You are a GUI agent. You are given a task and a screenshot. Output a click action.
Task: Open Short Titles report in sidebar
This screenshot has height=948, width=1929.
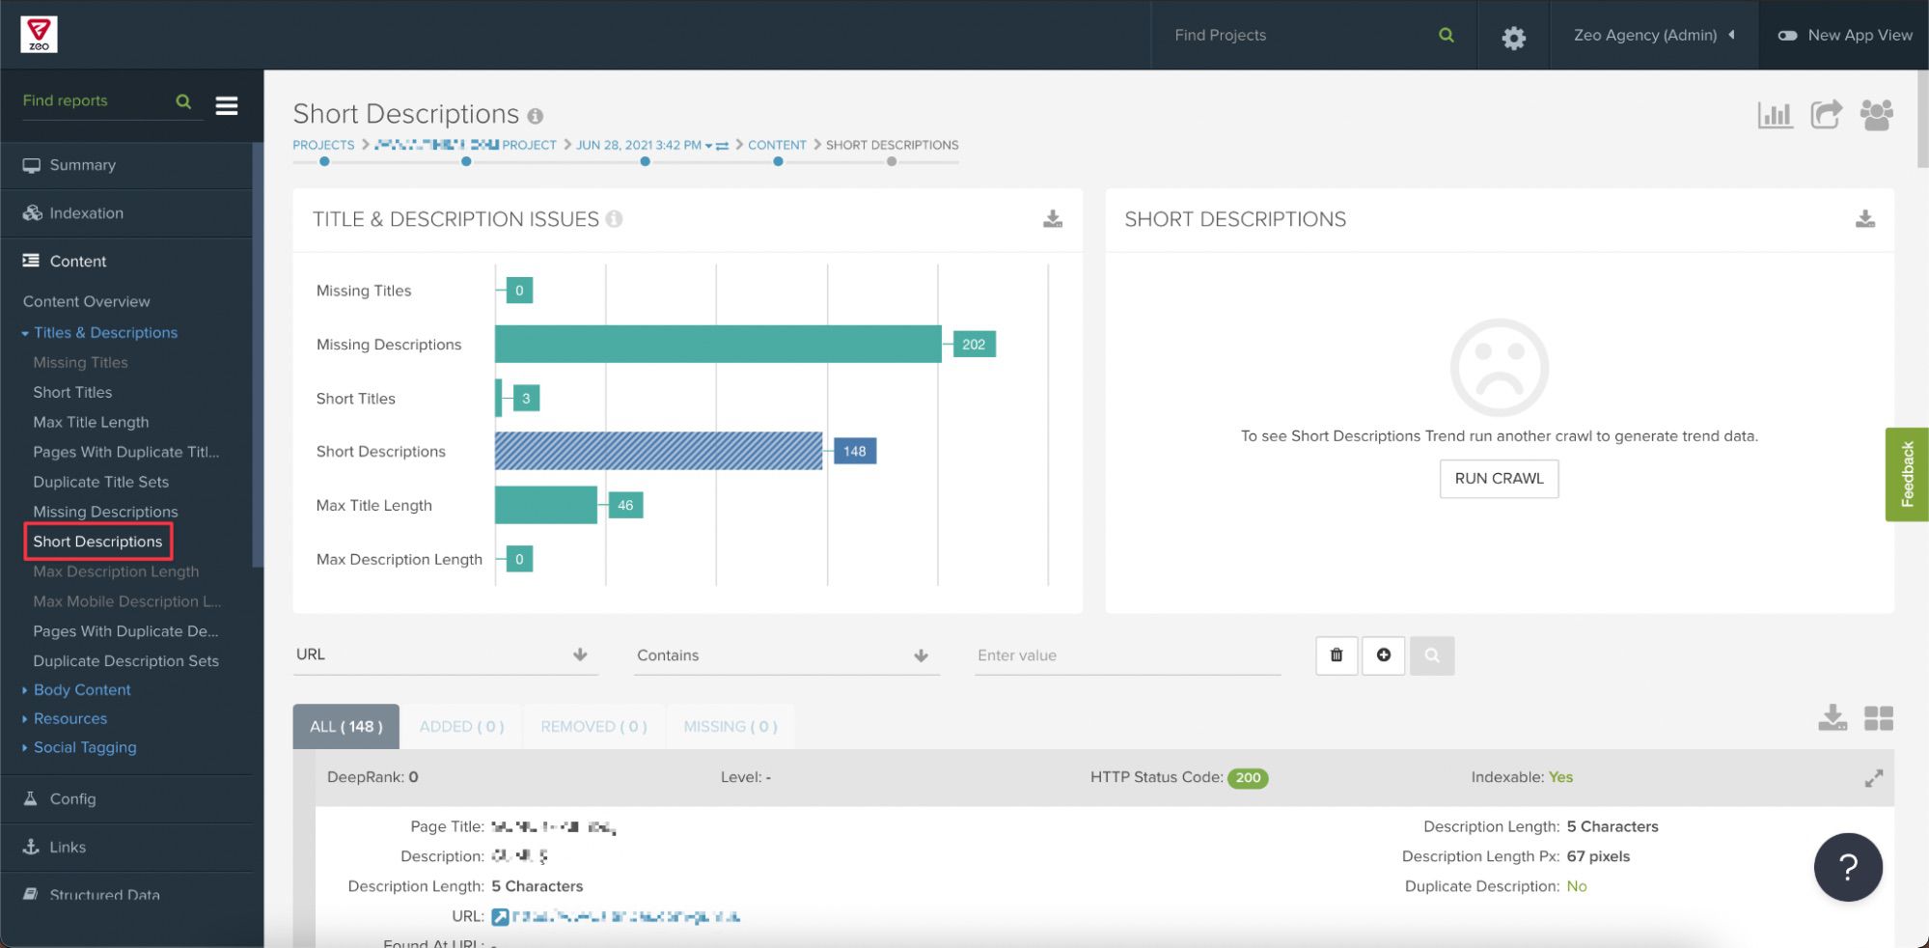tap(72, 393)
